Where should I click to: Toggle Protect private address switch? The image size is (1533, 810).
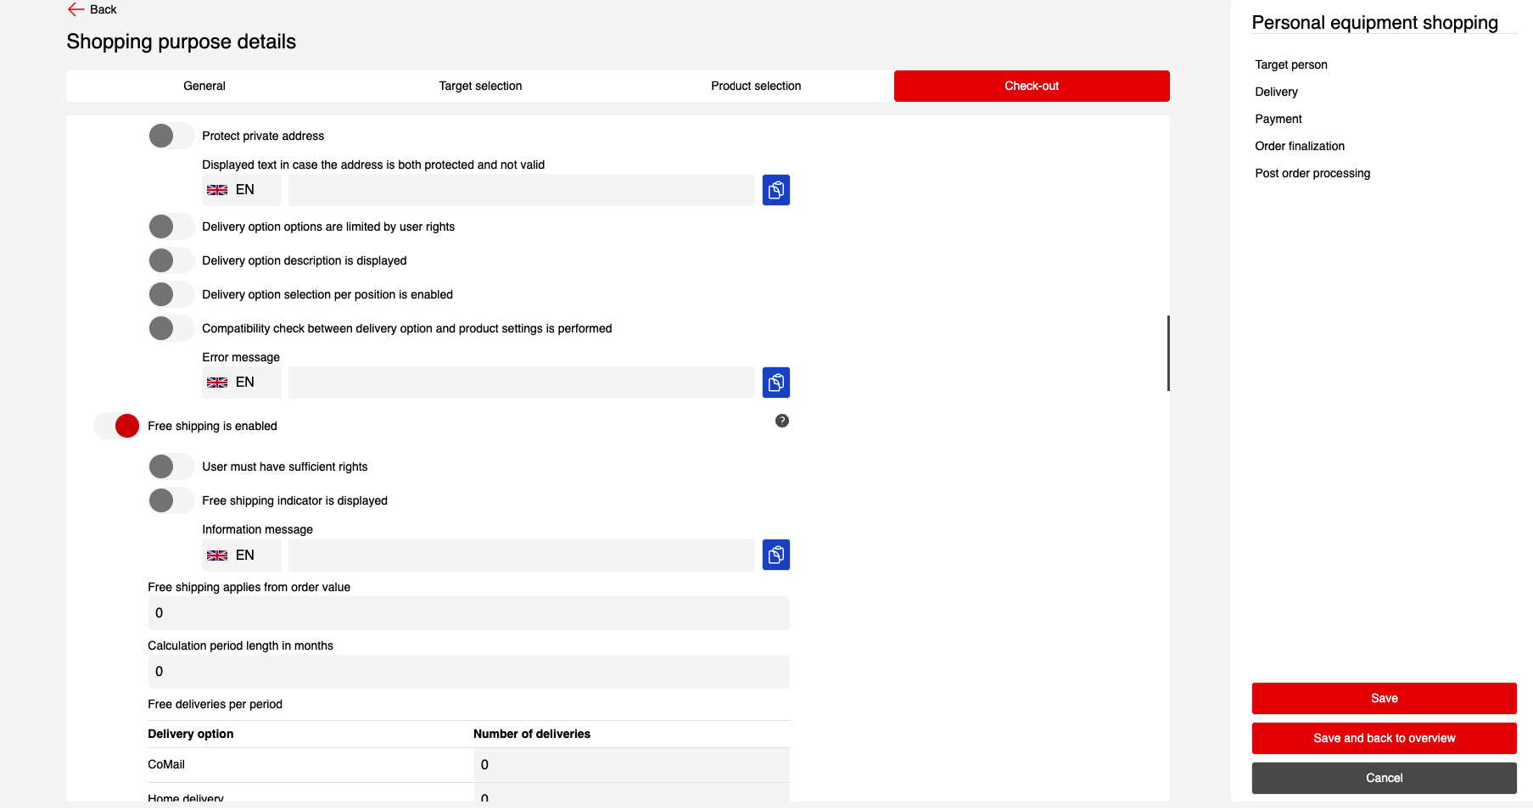tap(171, 136)
